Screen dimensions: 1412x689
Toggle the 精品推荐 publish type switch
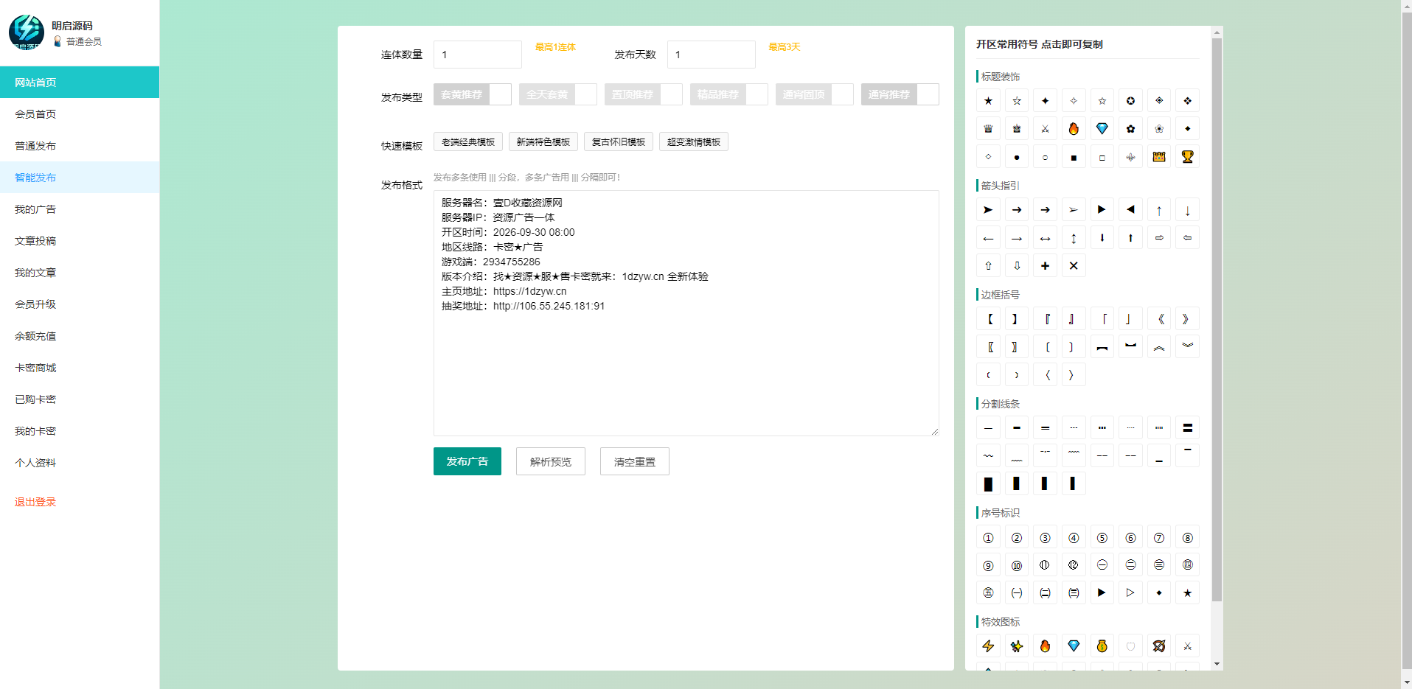[x=729, y=94]
